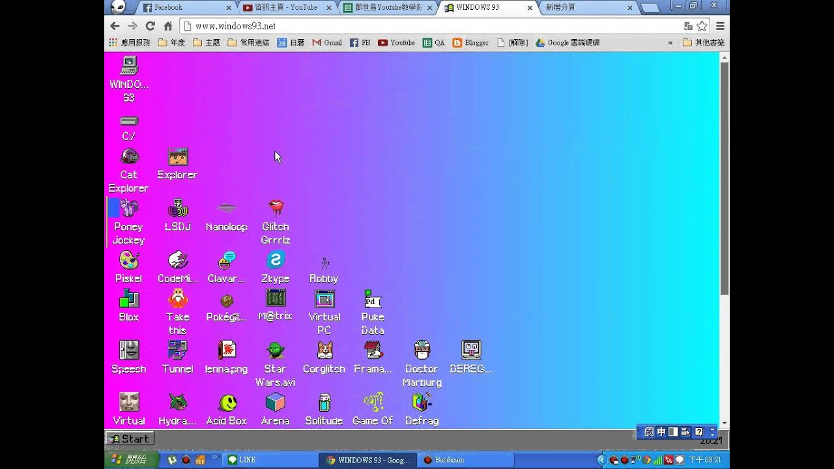
Task: Click the Windows 93 Start button
Action: point(130,439)
